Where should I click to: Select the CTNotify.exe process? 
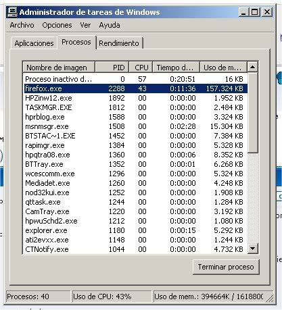tap(135, 249)
